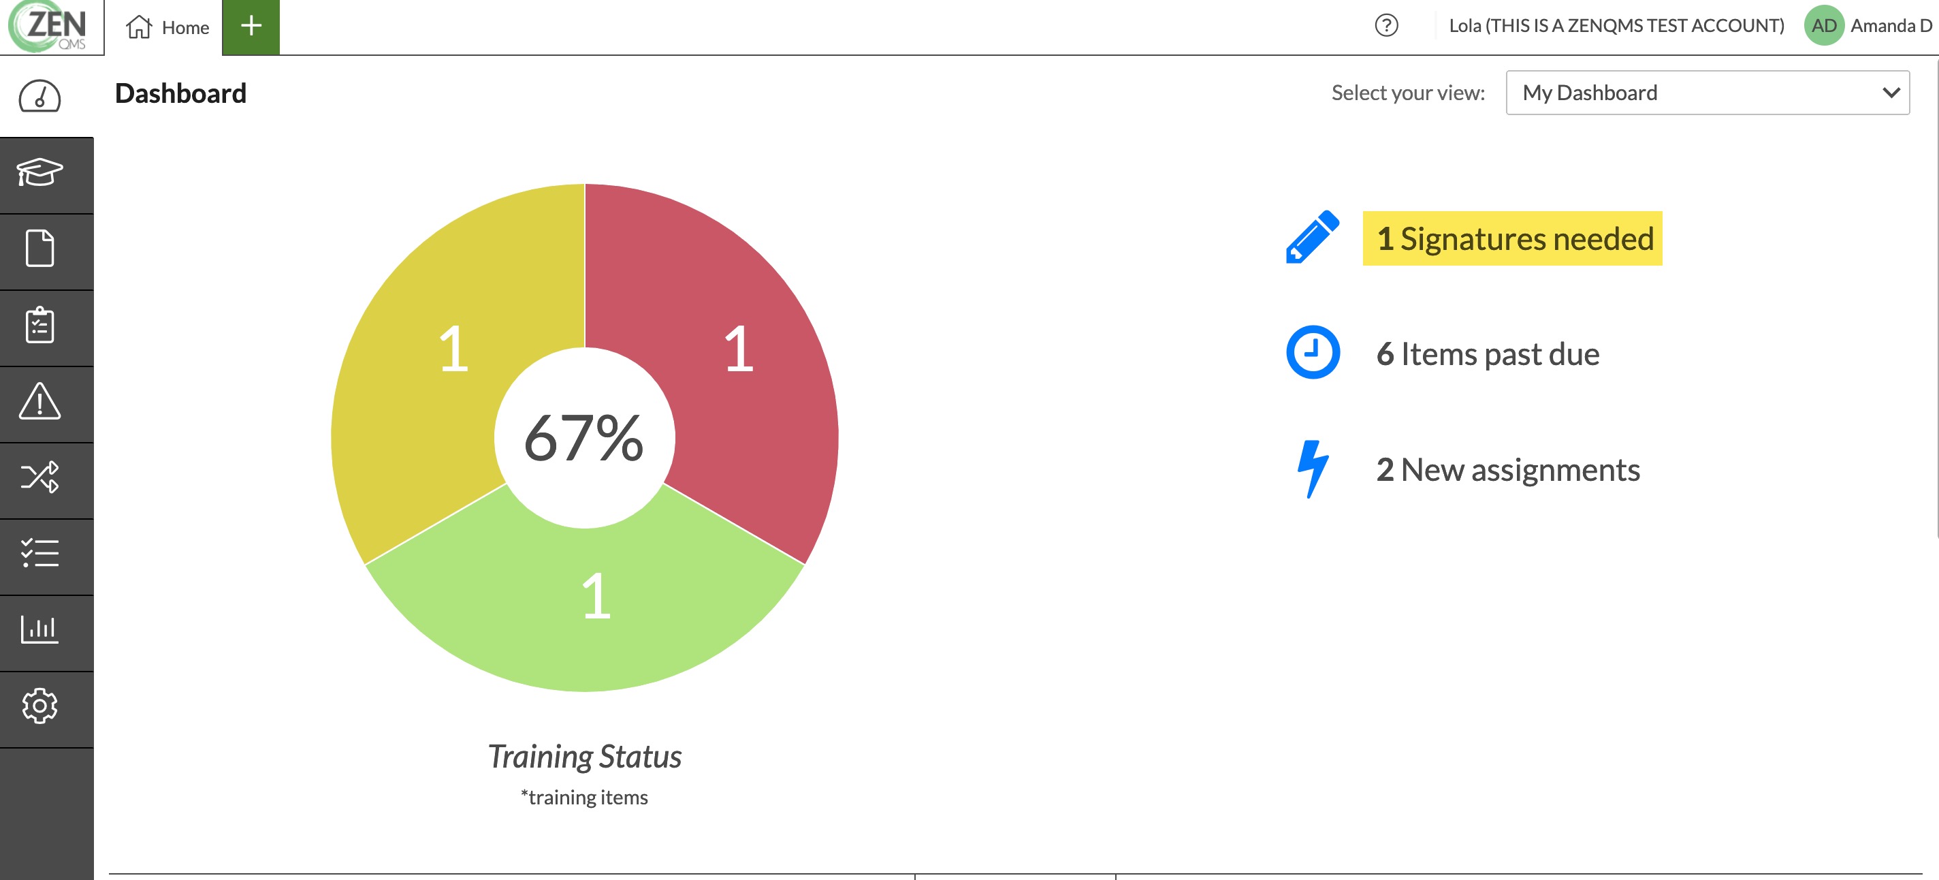The height and width of the screenshot is (880, 1939).
Task: Open the Documents page icon in sidebar
Action: [x=40, y=249]
